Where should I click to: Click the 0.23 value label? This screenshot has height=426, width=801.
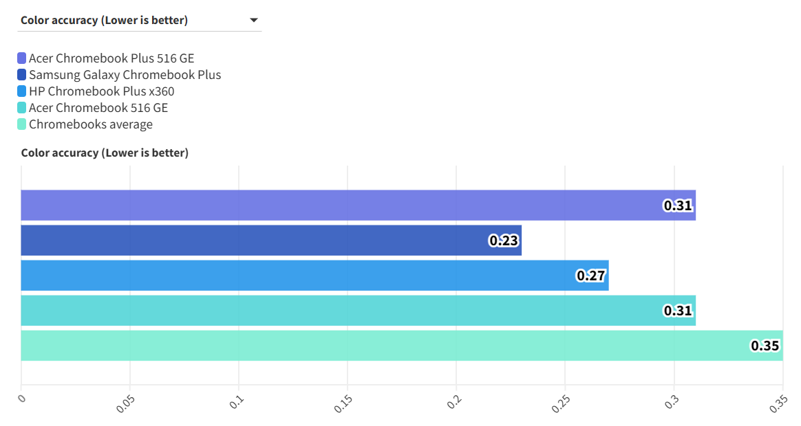pos(503,240)
